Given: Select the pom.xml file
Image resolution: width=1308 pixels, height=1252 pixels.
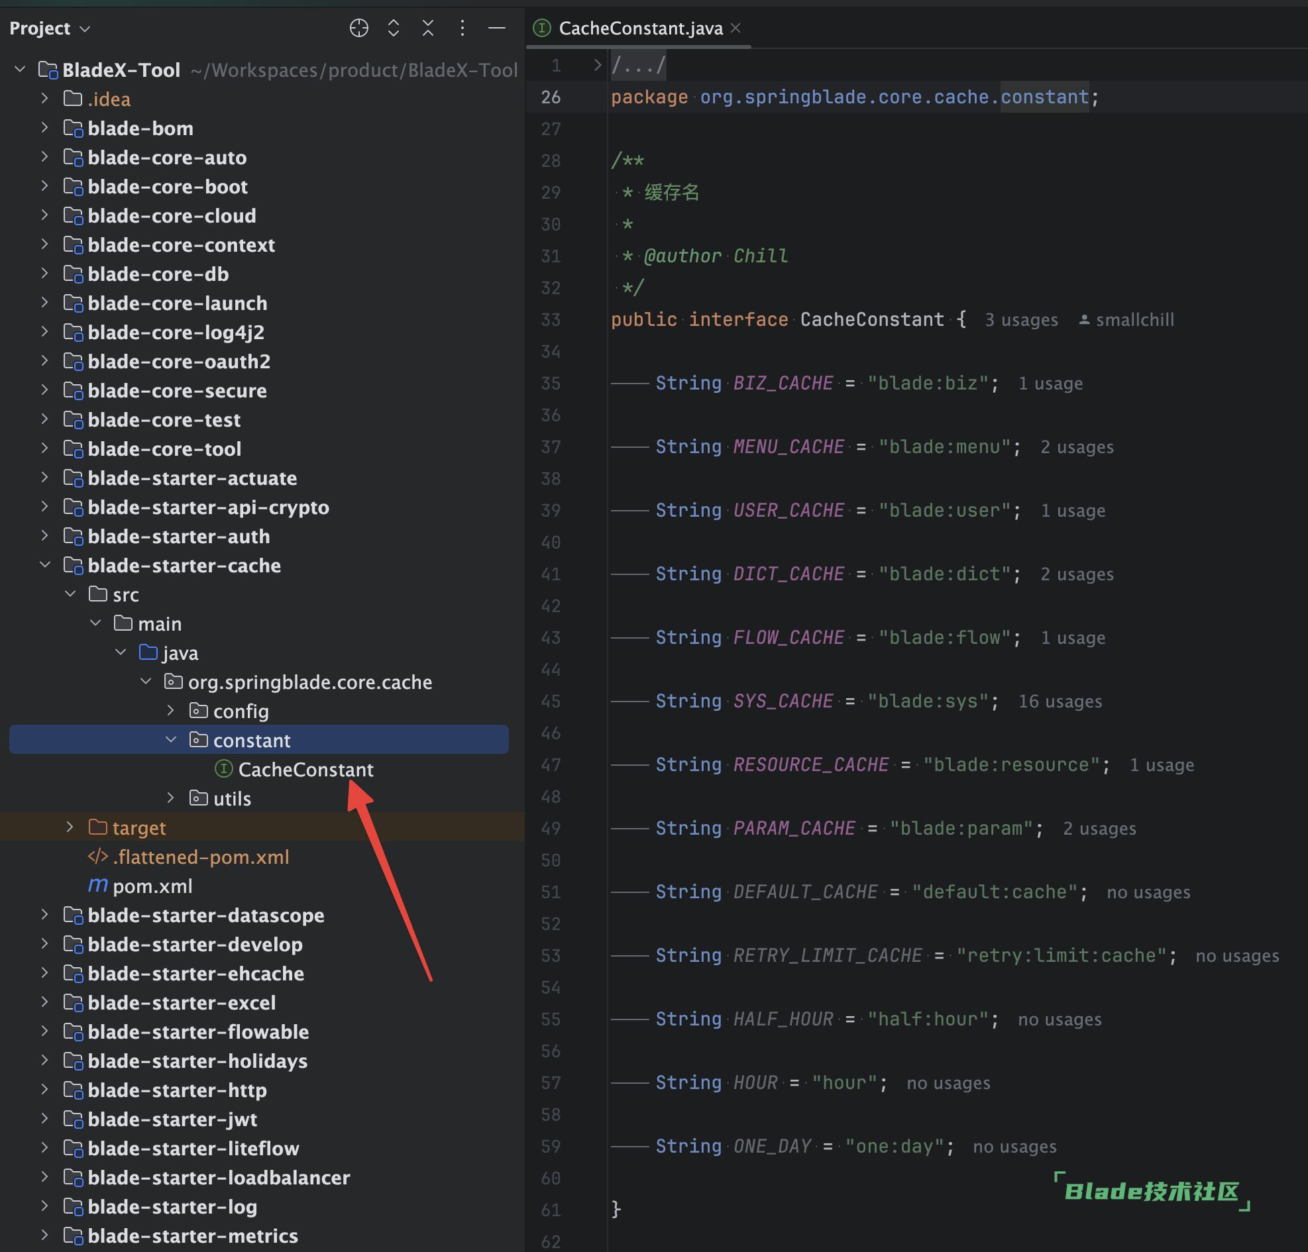Looking at the screenshot, I should [152, 886].
